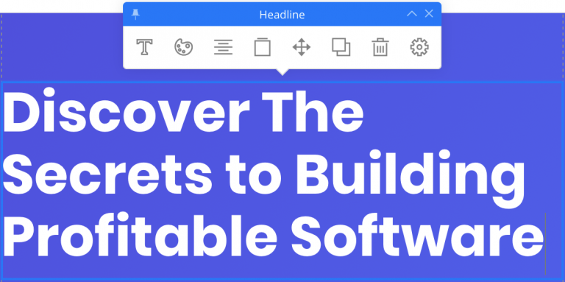Duplicate the headline element
This screenshot has width=565, height=282.
coord(341,47)
